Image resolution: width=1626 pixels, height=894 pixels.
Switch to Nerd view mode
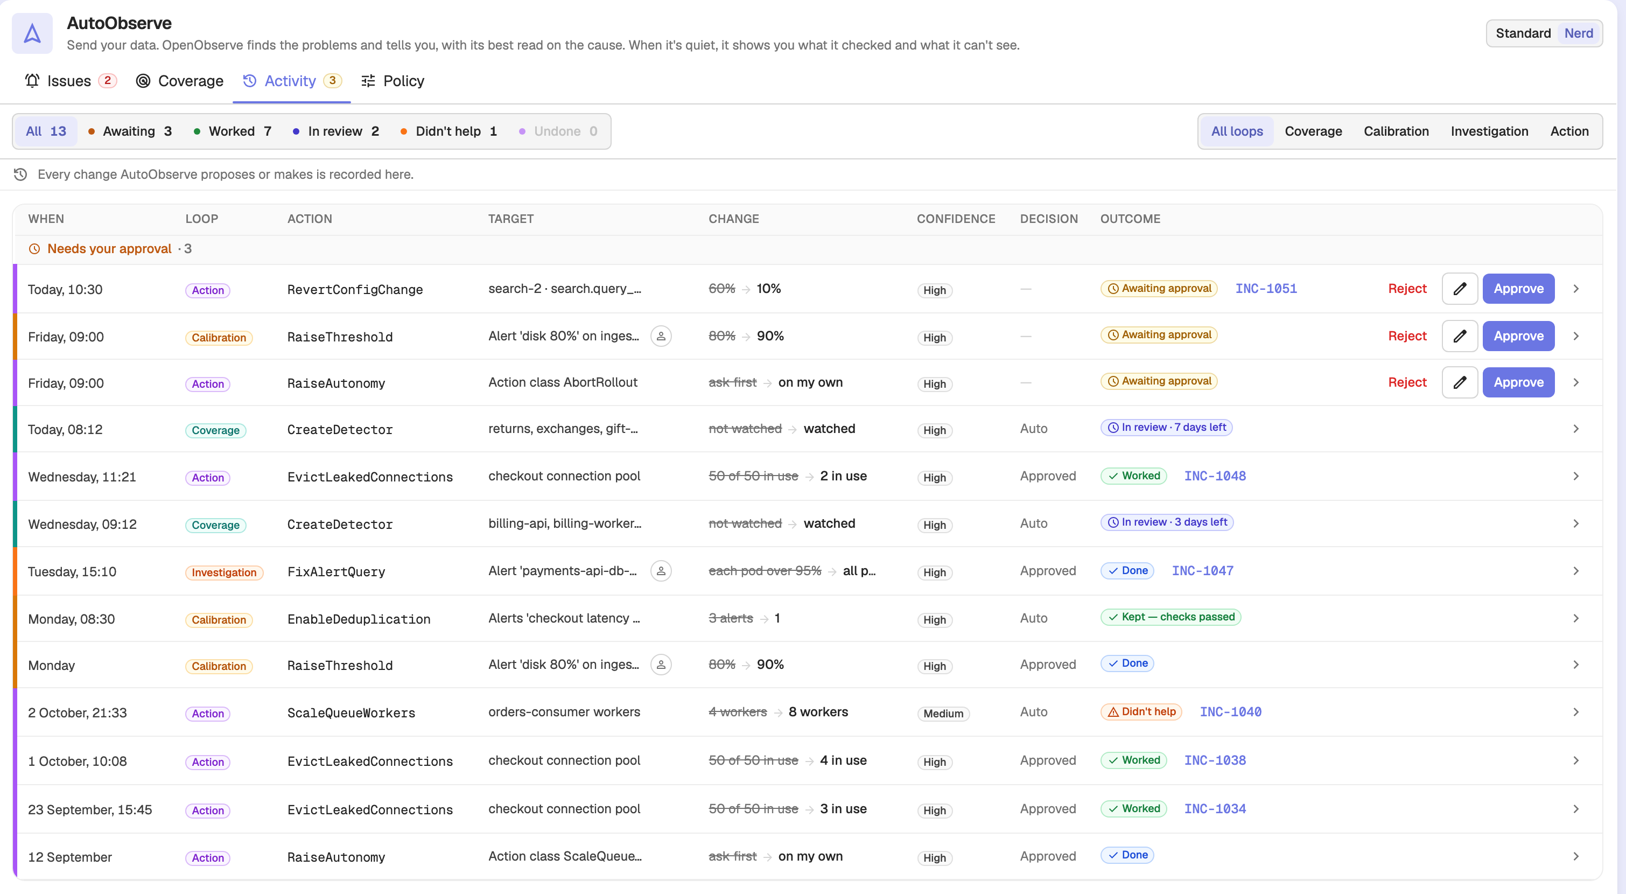click(x=1578, y=33)
